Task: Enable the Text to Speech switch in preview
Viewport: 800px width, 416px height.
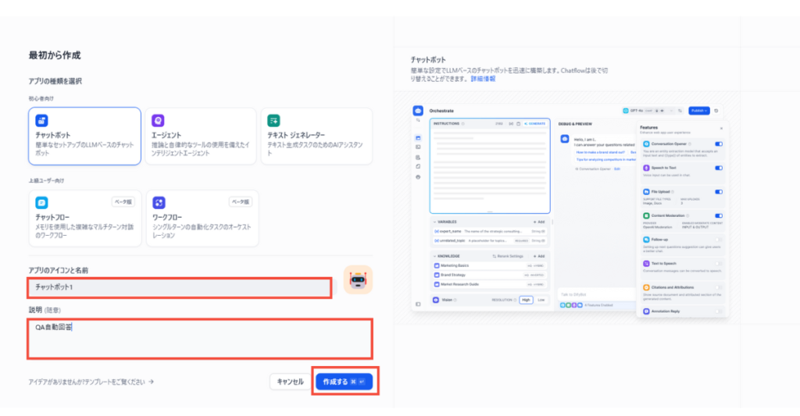Action: pyautogui.click(x=719, y=264)
